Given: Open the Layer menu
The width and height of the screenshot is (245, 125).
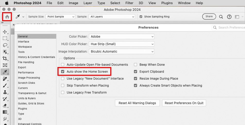Looking at the screenshot, I should 88,3.
